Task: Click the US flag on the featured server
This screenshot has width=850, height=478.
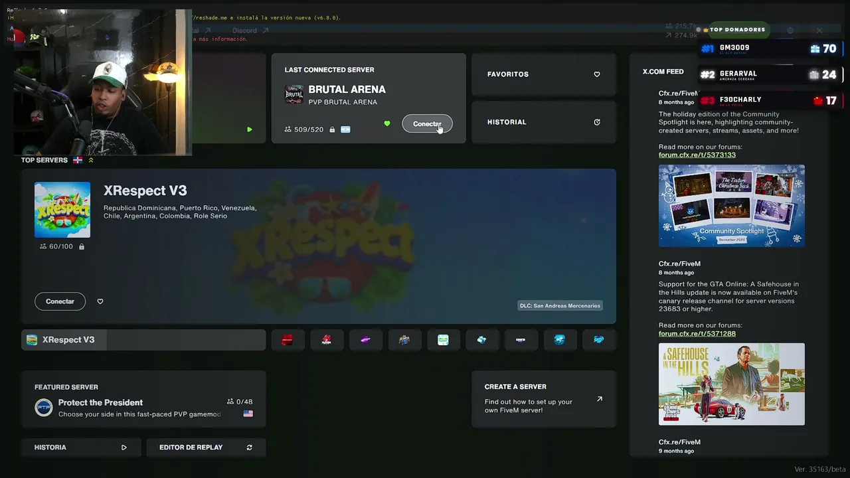Action: pos(248,414)
